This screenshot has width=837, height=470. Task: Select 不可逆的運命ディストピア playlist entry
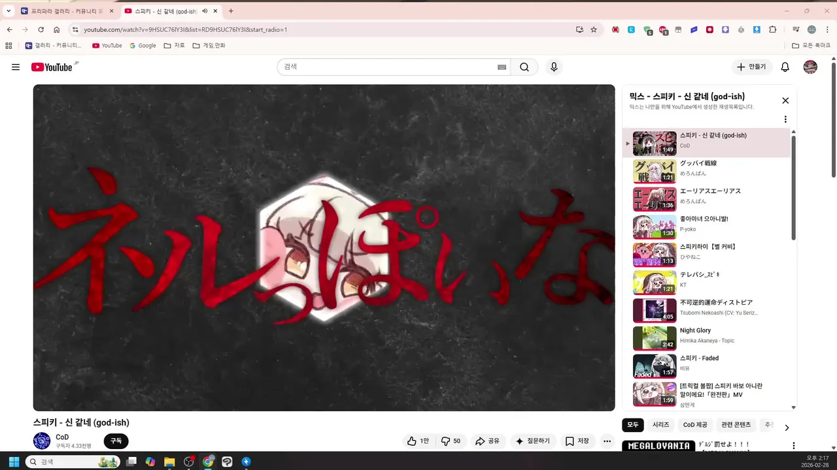tap(706, 310)
